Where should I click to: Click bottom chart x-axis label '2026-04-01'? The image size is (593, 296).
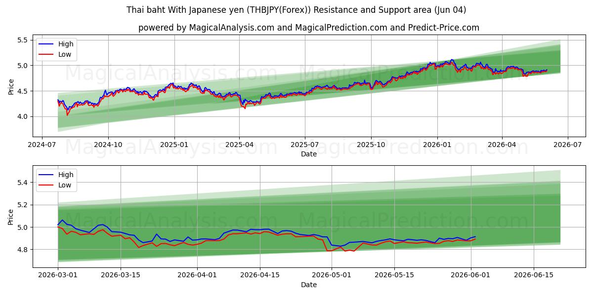click(198, 276)
